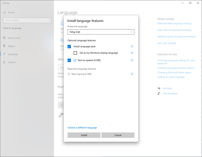The height and width of the screenshot is (157, 202).
Task: Maximize the Settings window
Action: click(190, 3)
